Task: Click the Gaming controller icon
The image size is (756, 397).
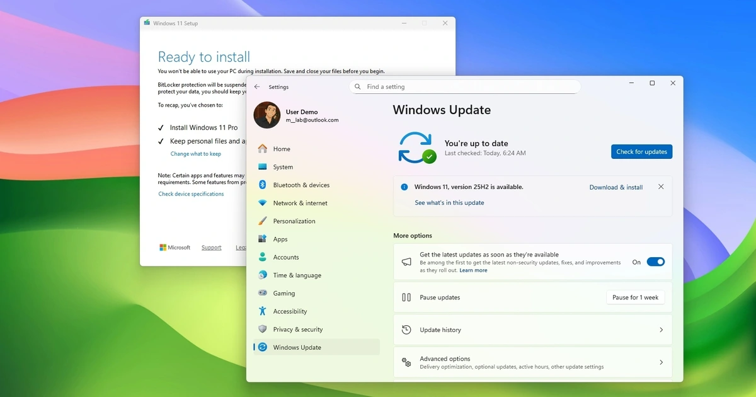Action: click(263, 293)
